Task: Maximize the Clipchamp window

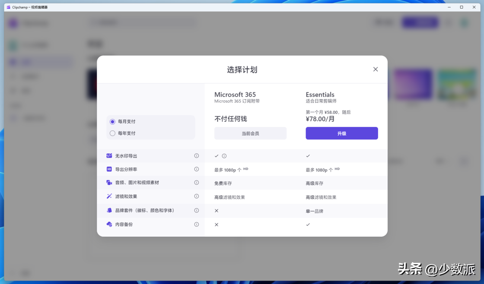Action: 462,7
